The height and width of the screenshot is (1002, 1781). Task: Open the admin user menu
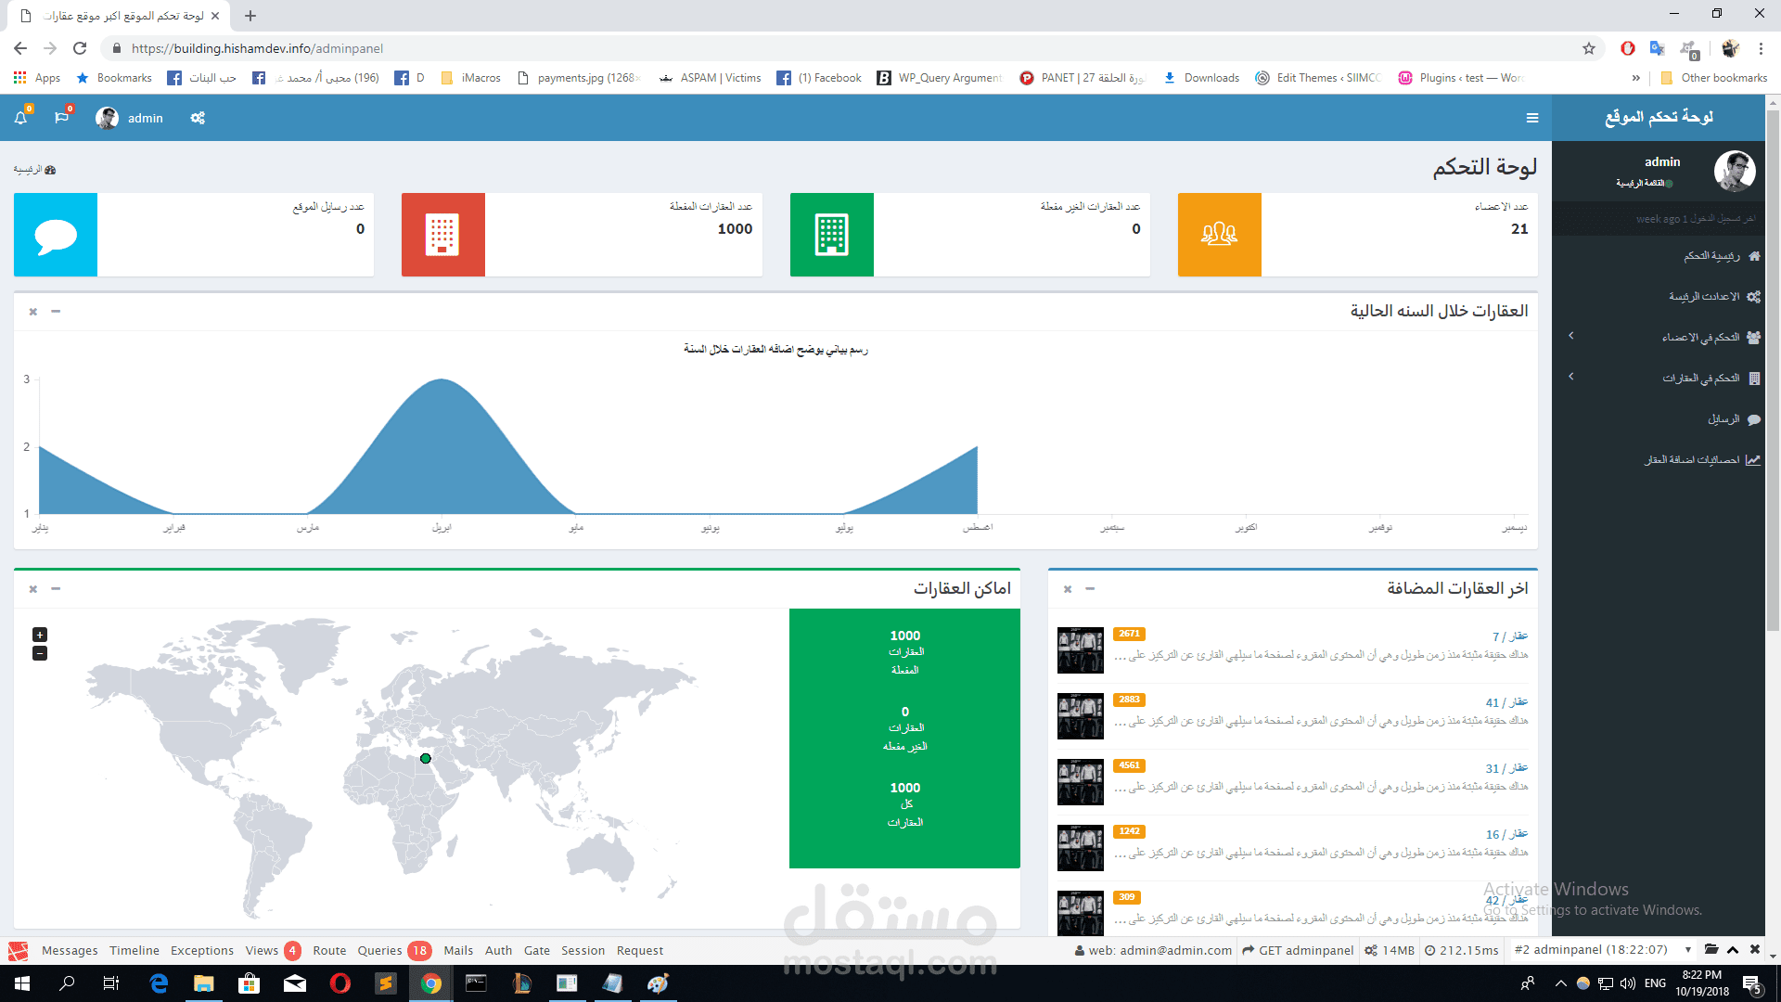coord(130,118)
